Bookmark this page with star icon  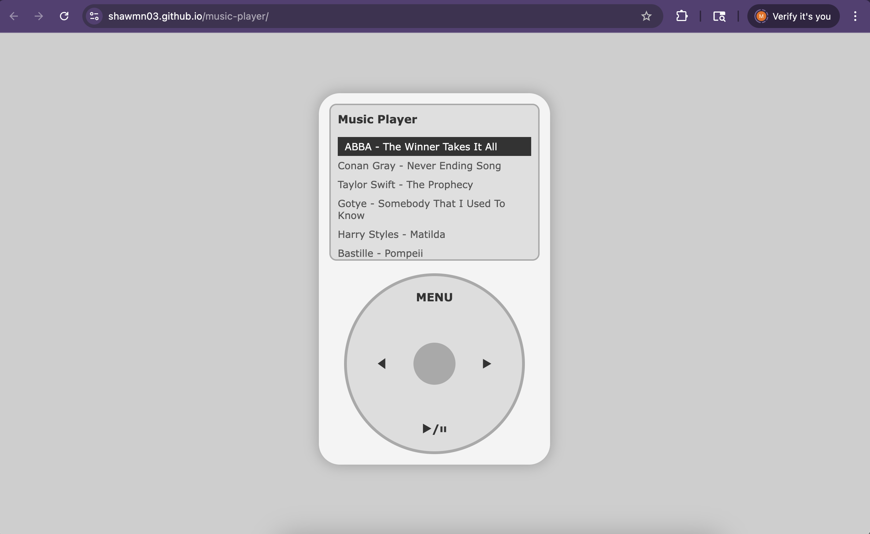(x=646, y=16)
